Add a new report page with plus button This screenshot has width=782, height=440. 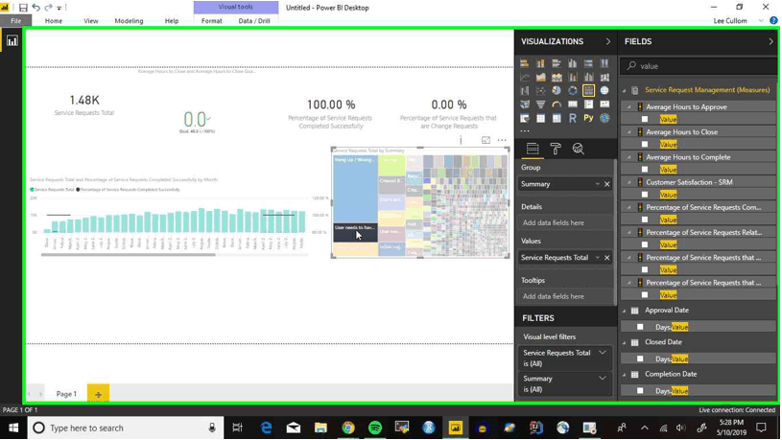click(x=98, y=394)
